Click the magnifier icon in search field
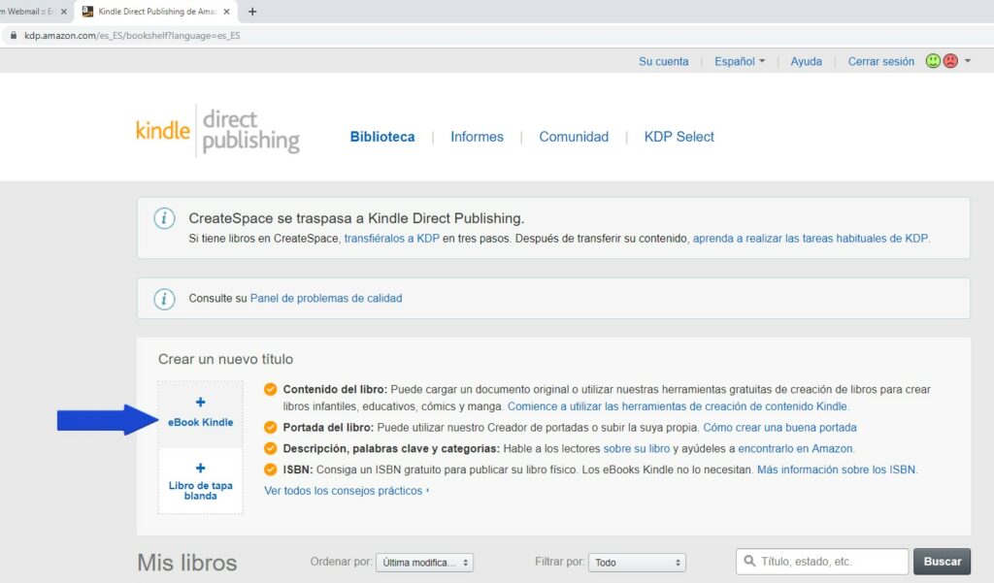 pyautogui.click(x=749, y=561)
